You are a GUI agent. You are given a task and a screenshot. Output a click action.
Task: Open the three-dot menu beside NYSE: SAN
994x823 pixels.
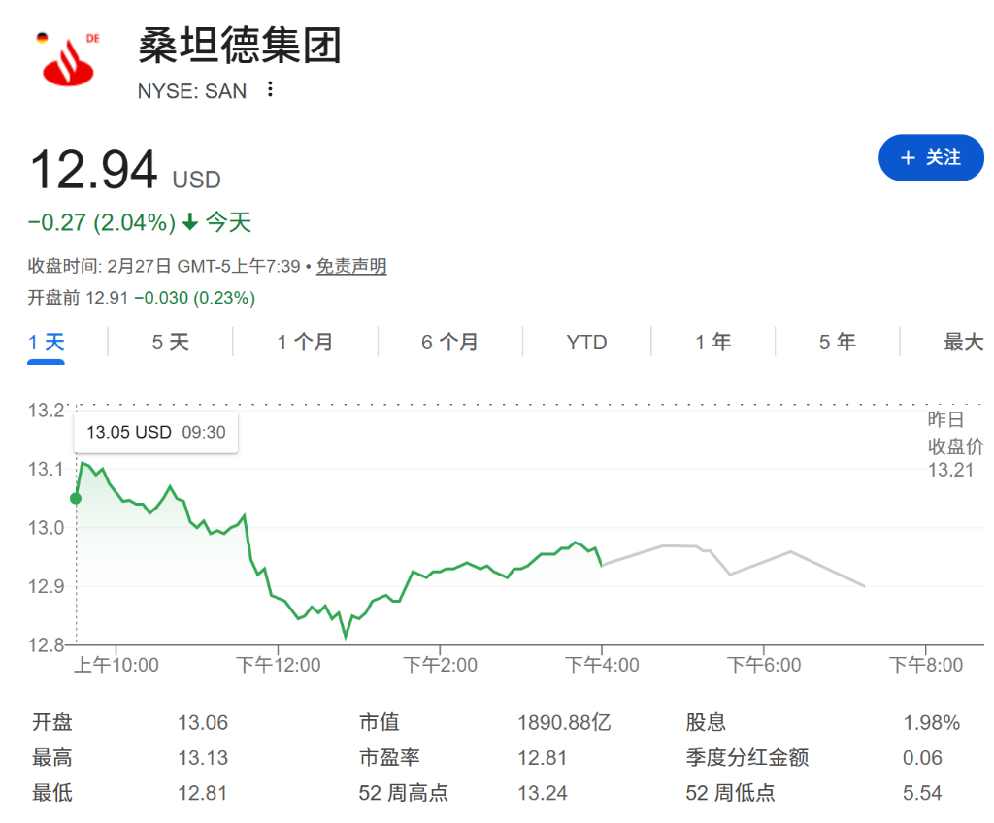pos(268,90)
